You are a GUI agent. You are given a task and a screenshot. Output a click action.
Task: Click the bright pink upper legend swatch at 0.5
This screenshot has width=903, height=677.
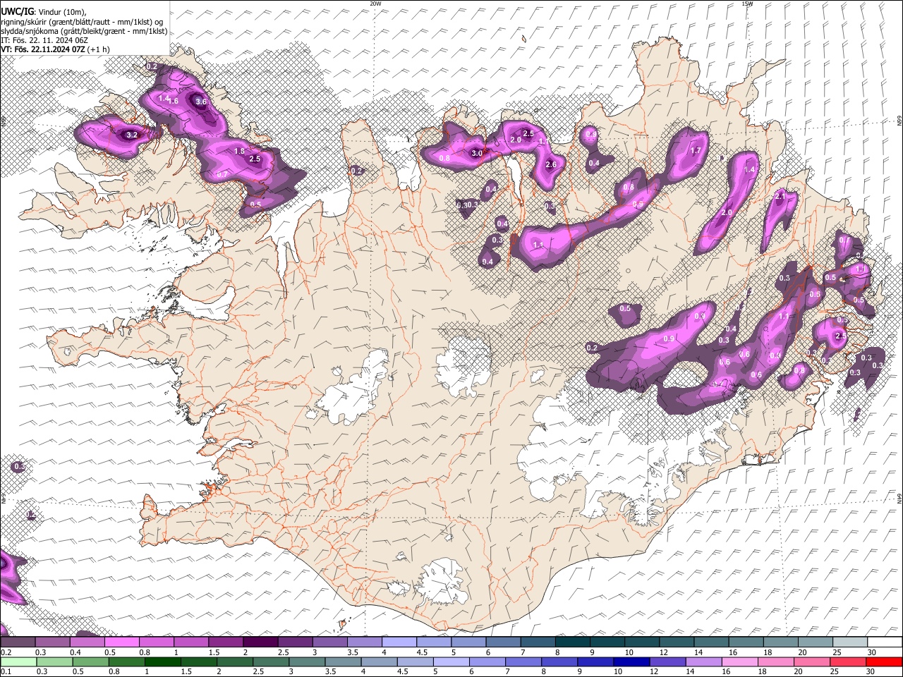point(122,642)
